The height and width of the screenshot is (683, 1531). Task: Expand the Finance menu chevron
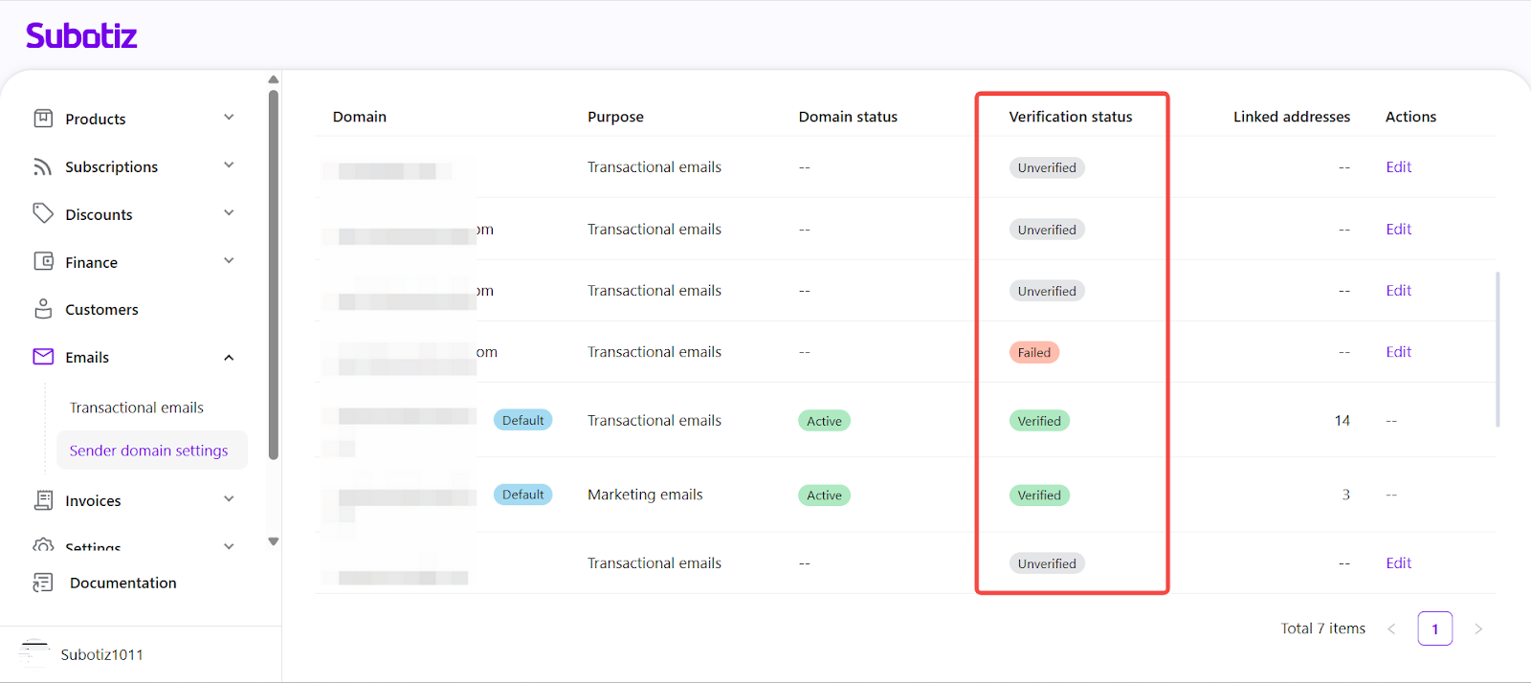pyautogui.click(x=229, y=261)
